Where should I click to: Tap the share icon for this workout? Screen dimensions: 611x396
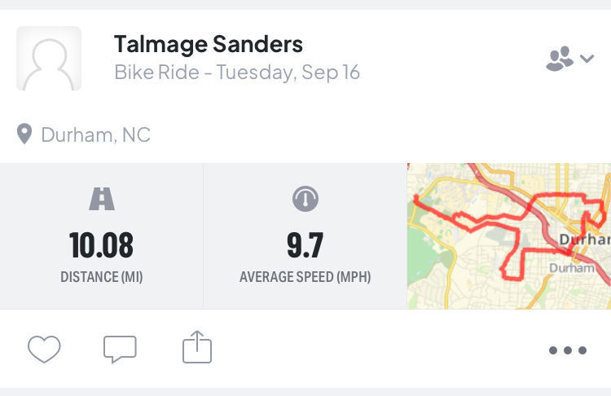pyautogui.click(x=196, y=349)
